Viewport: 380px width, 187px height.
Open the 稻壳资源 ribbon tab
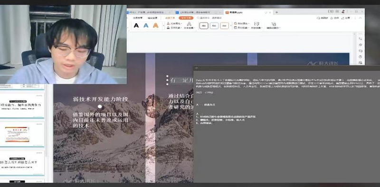(152, 18)
